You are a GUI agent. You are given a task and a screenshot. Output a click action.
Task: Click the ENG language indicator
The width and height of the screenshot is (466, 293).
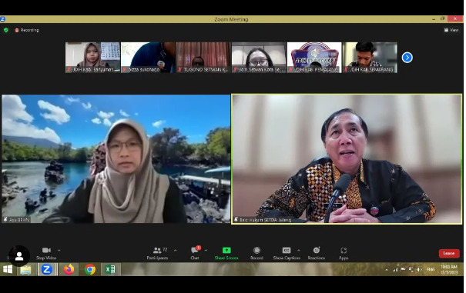coord(431,270)
